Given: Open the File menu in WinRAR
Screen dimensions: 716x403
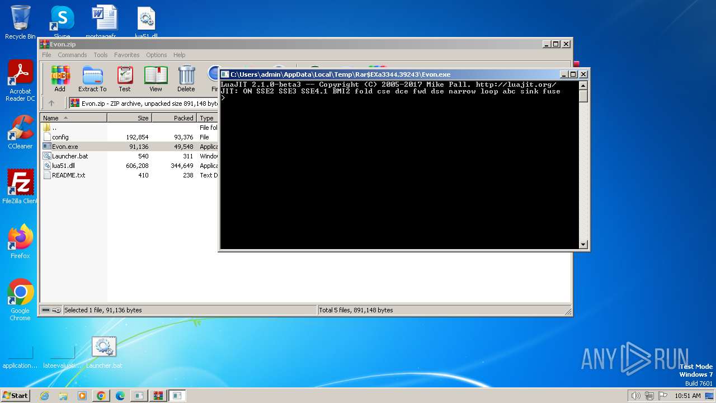Looking at the screenshot, I should [x=46, y=55].
